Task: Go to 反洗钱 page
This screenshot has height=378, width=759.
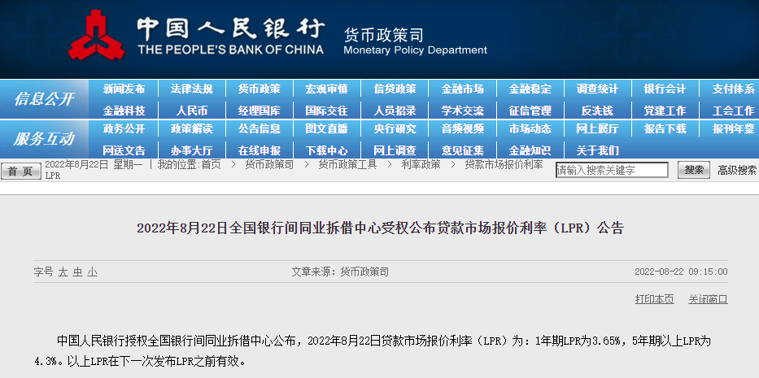Action: click(597, 111)
